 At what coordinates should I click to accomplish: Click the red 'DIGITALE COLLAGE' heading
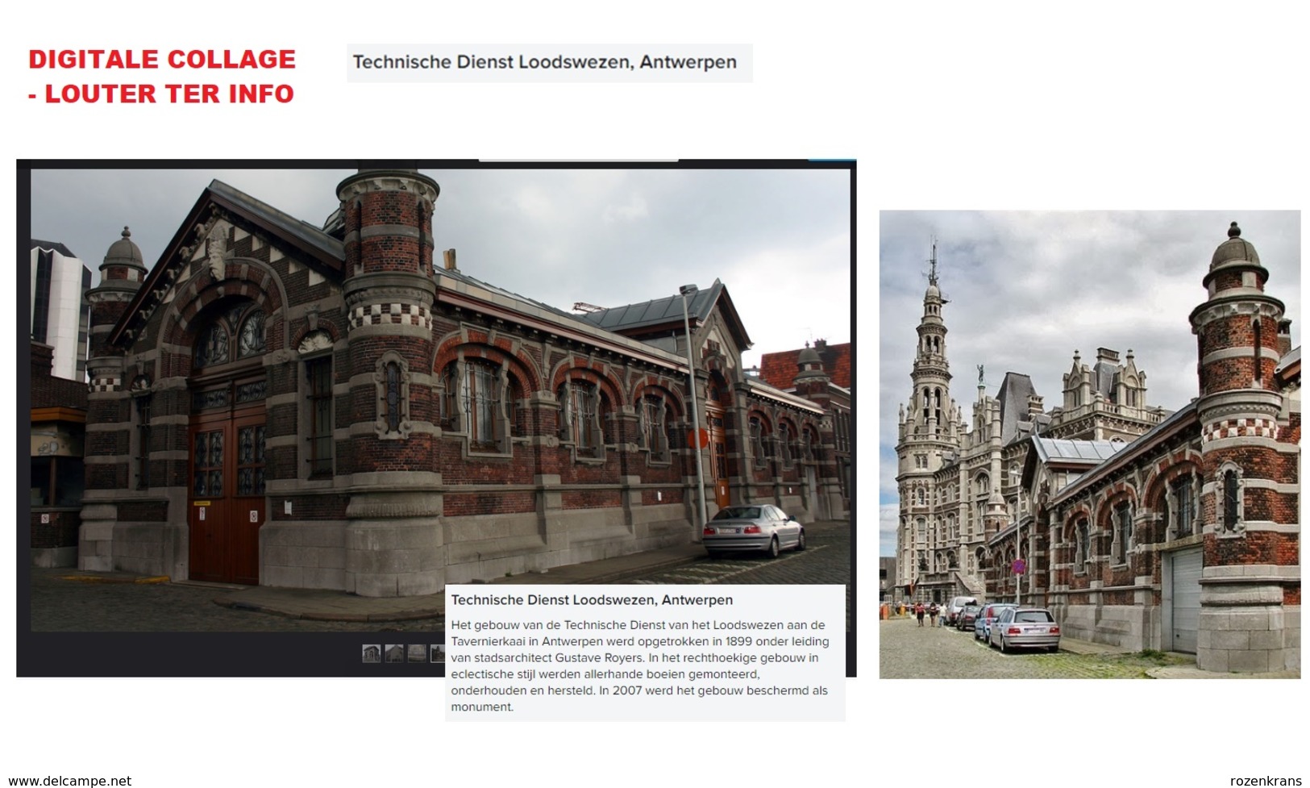tap(162, 59)
